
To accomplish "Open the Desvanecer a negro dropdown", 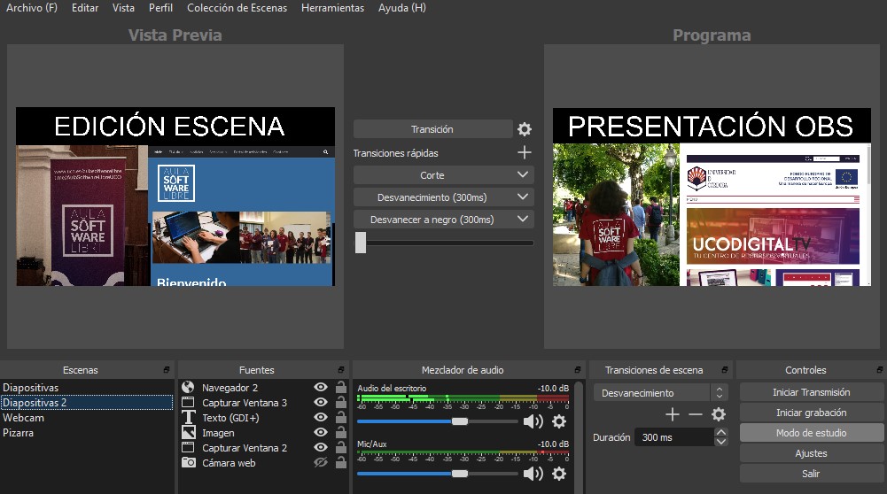I will point(523,220).
